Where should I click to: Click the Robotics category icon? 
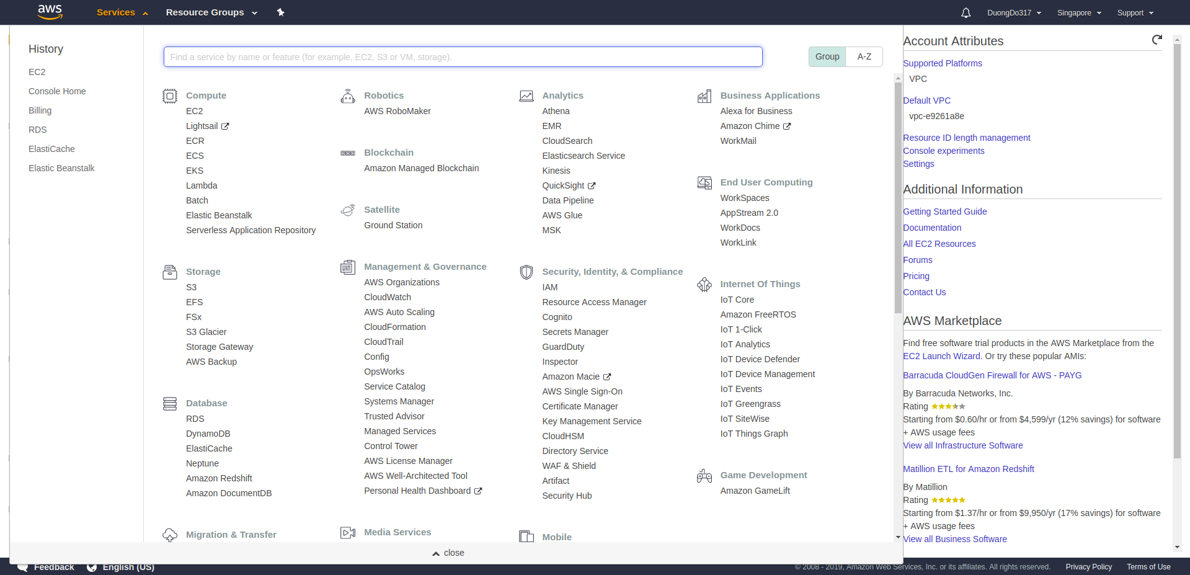click(x=348, y=96)
